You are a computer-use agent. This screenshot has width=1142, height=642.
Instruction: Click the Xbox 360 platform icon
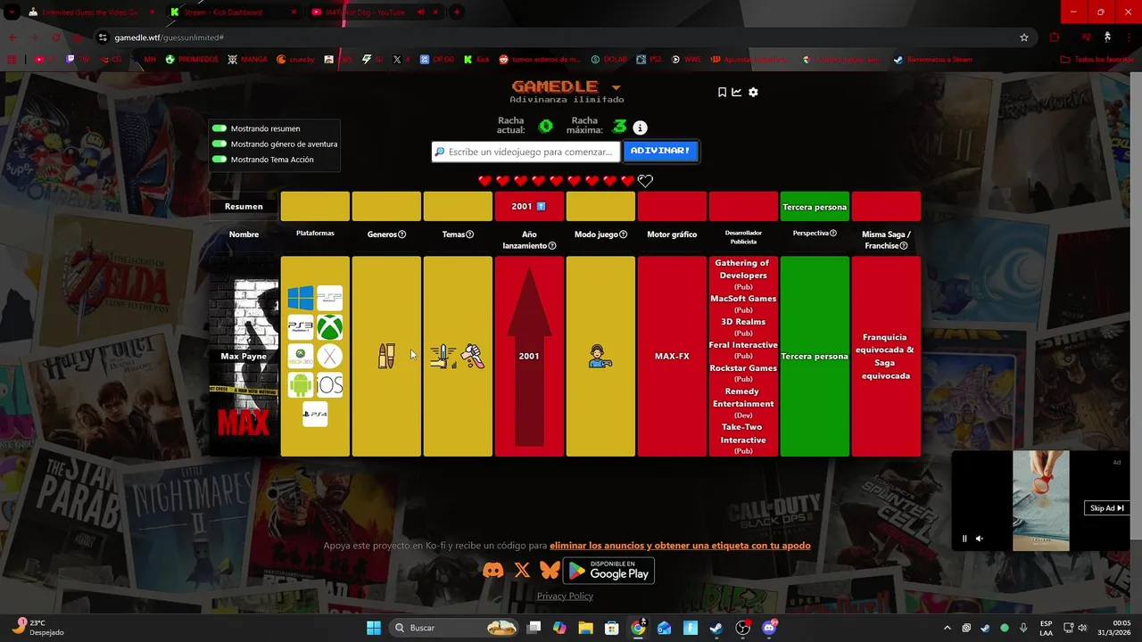301,357
